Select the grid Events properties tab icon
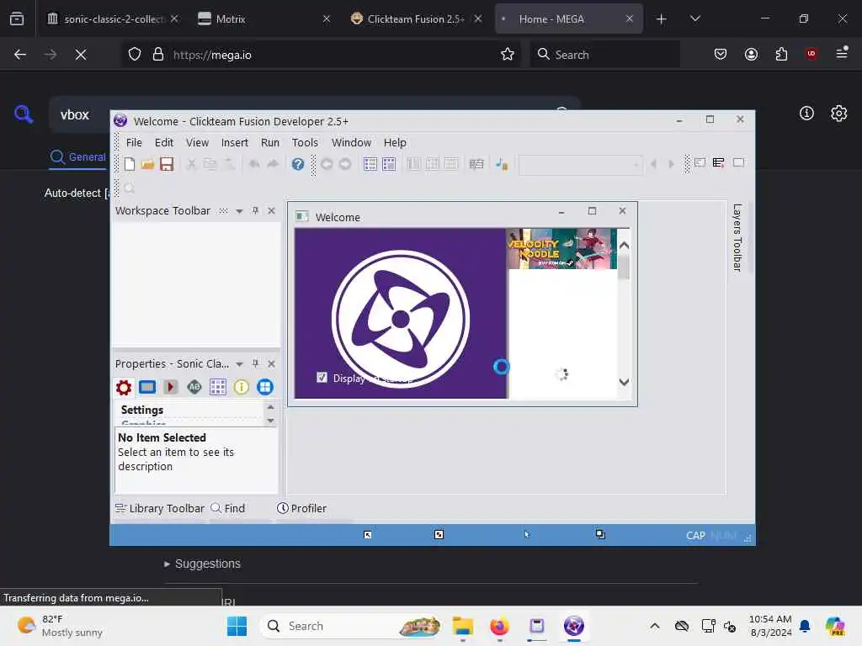This screenshot has height=646, width=862. pyautogui.click(x=218, y=387)
